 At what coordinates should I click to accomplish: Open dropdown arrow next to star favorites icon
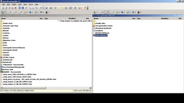pos(63,8)
